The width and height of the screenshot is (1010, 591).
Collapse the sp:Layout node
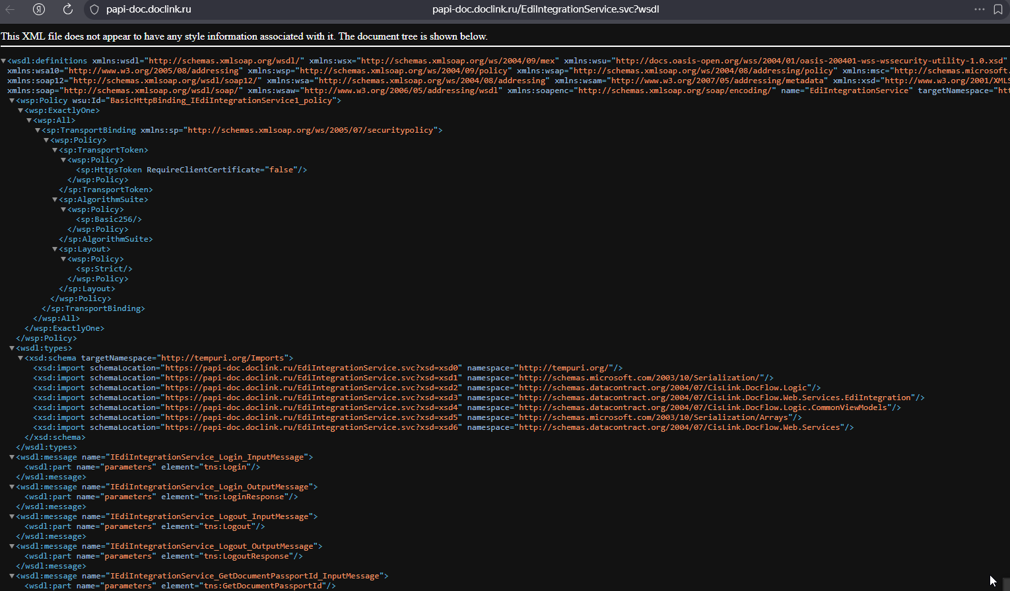(x=55, y=249)
